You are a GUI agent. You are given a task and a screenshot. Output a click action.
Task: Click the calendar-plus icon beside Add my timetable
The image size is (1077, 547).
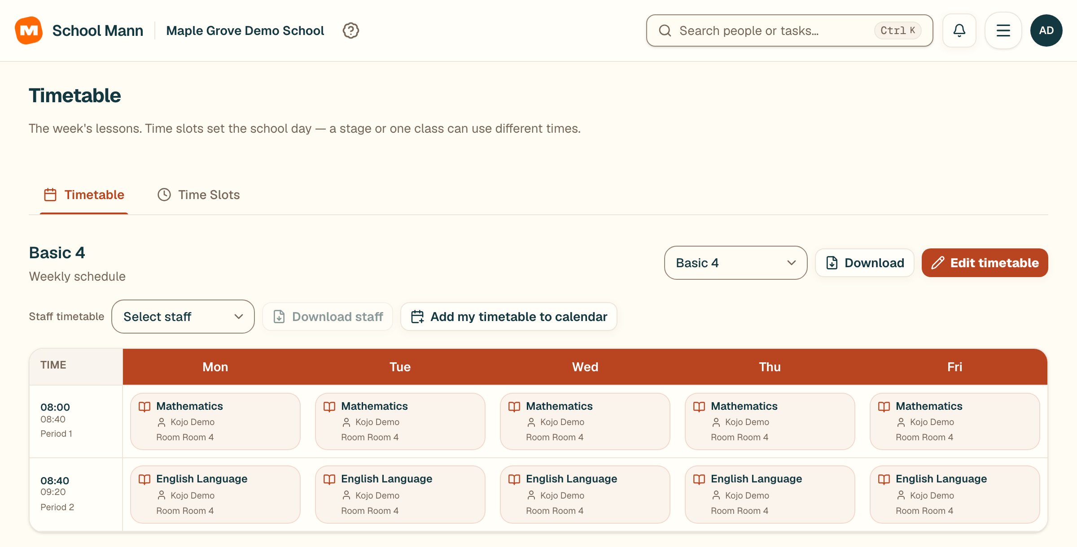click(417, 317)
